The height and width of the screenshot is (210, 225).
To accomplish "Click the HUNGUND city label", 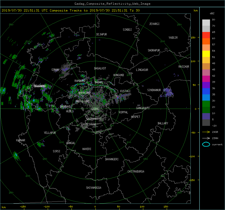I will (118, 75).
